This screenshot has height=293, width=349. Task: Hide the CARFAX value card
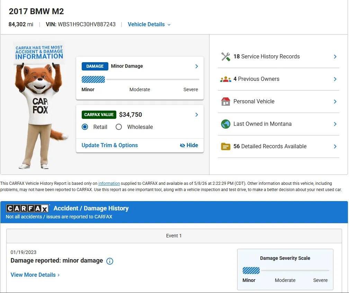pos(189,145)
